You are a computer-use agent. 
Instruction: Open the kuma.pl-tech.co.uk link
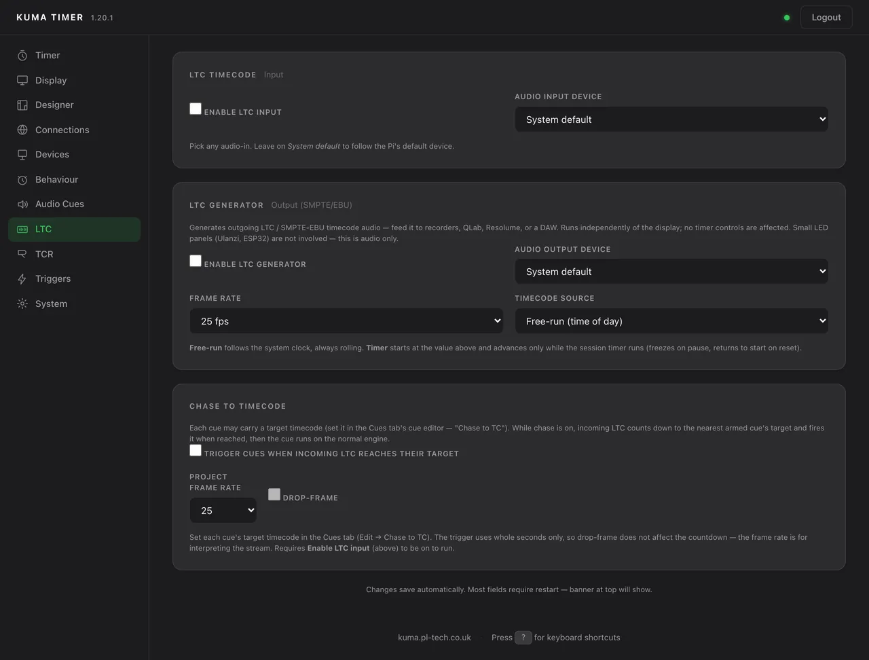pyautogui.click(x=434, y=638)
